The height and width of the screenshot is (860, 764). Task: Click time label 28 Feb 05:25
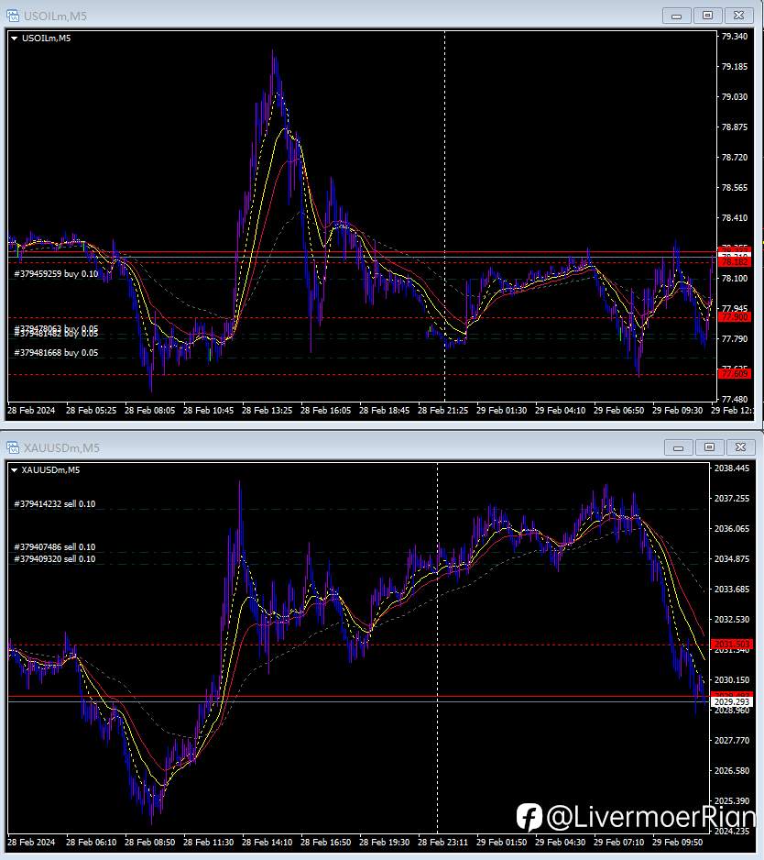click(91, 410)
